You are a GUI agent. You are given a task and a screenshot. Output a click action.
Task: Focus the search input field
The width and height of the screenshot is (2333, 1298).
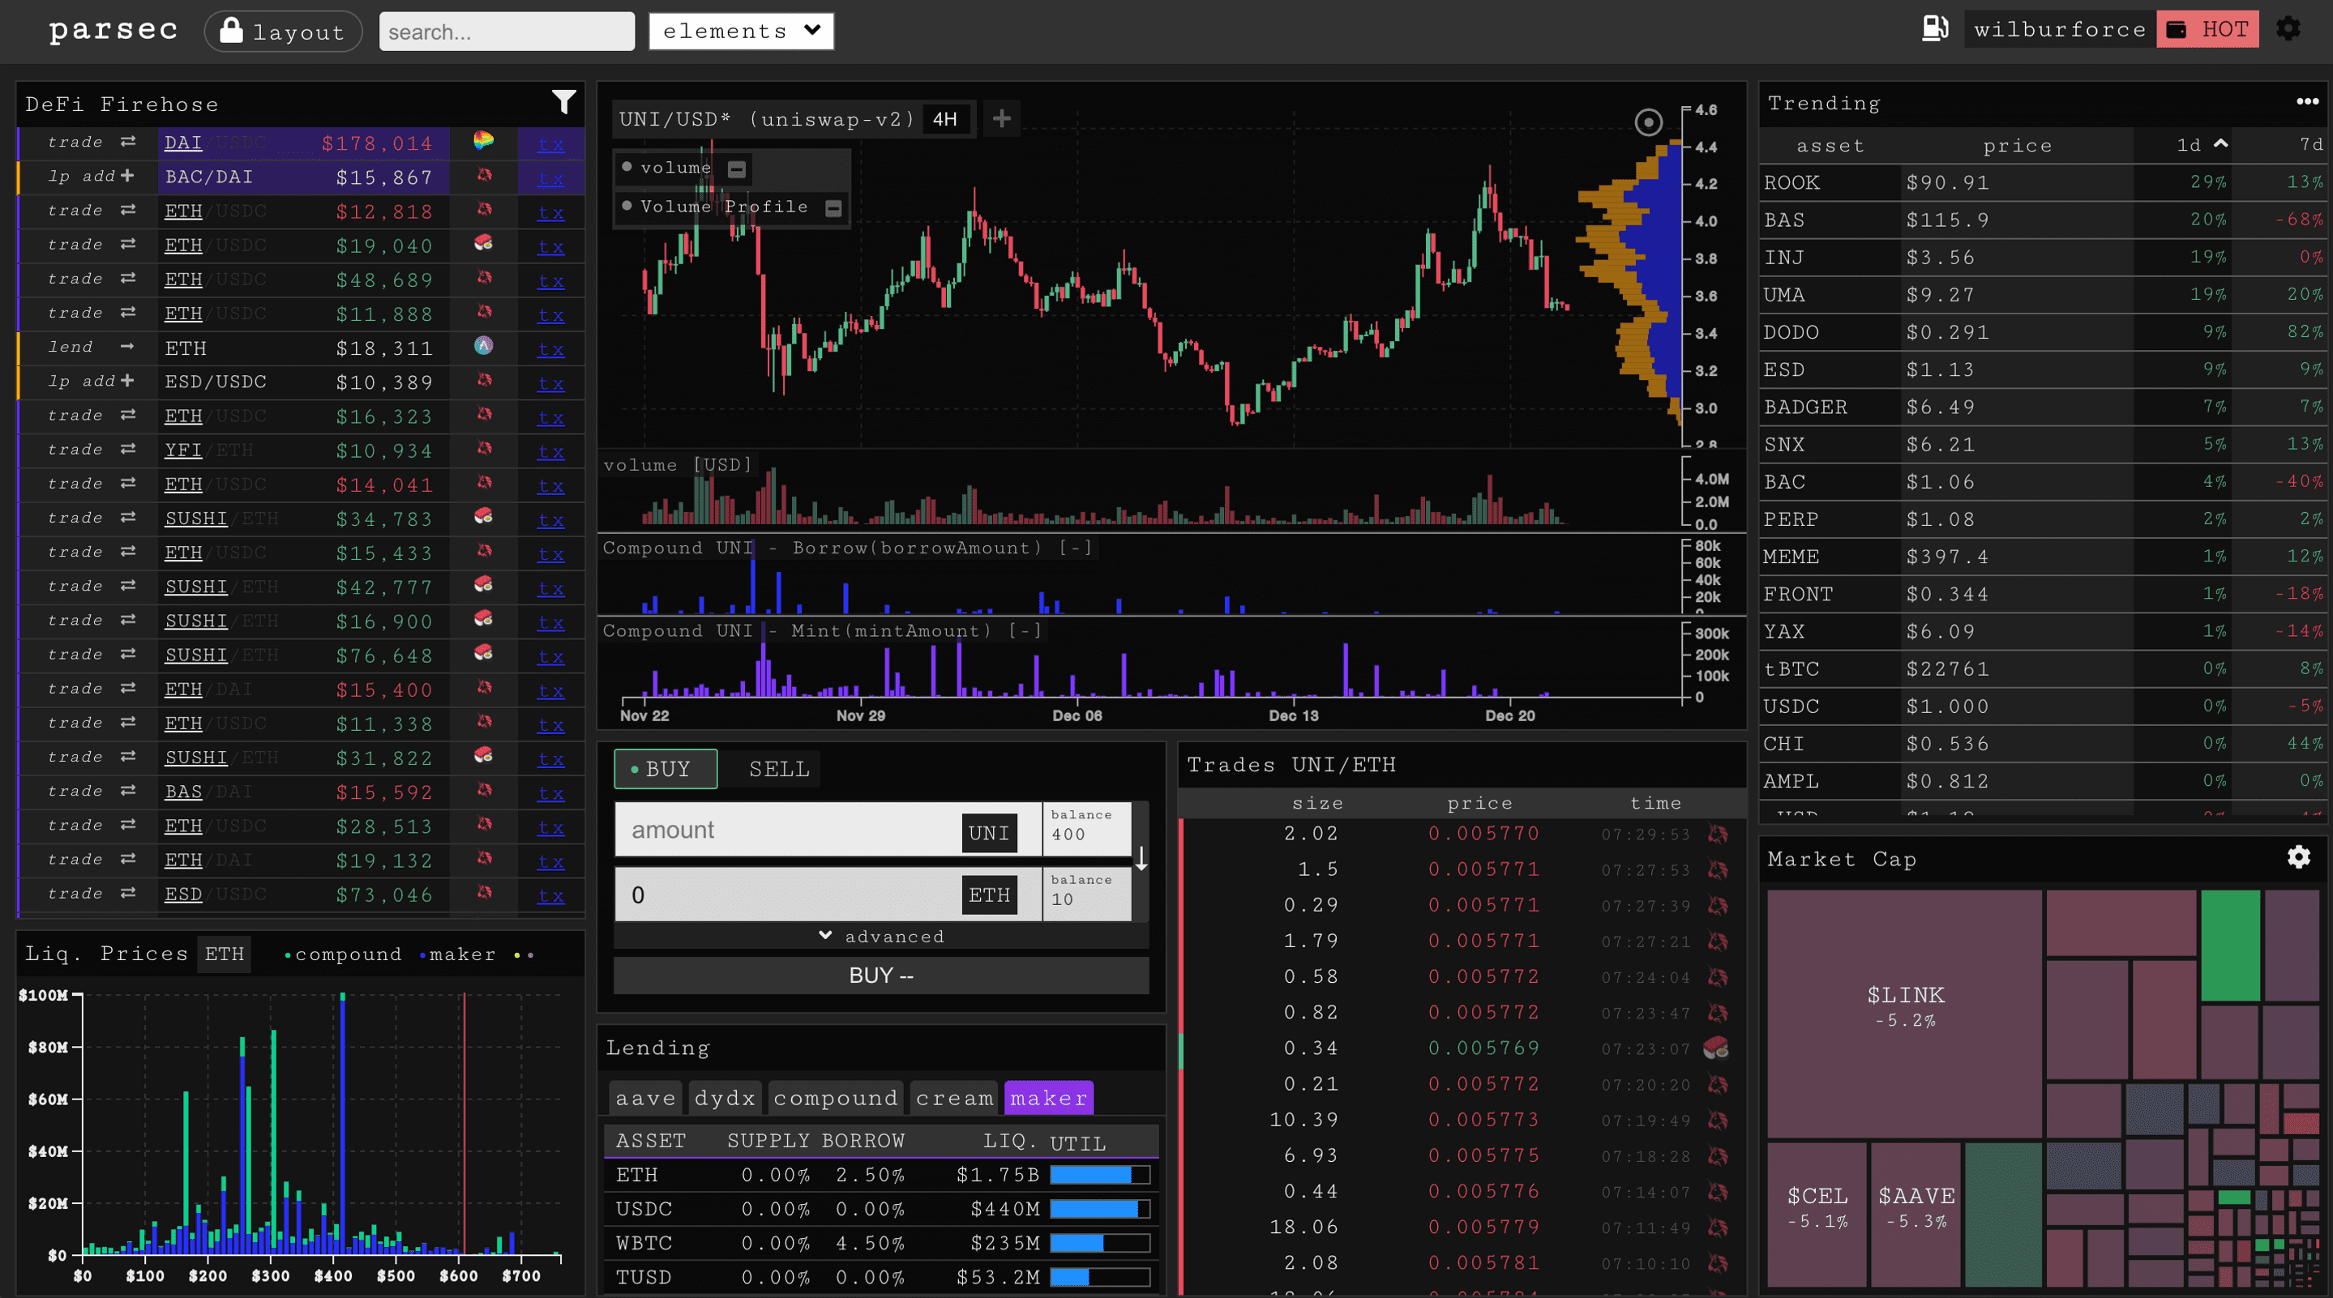click(507, 32)
